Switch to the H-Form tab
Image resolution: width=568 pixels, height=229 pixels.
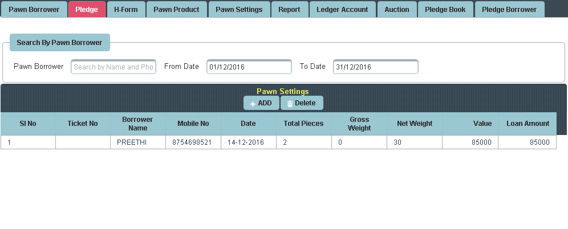point(125,10)
